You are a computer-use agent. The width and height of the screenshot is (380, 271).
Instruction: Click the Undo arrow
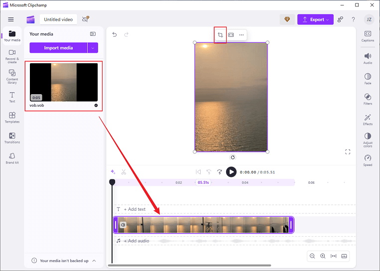115,34
